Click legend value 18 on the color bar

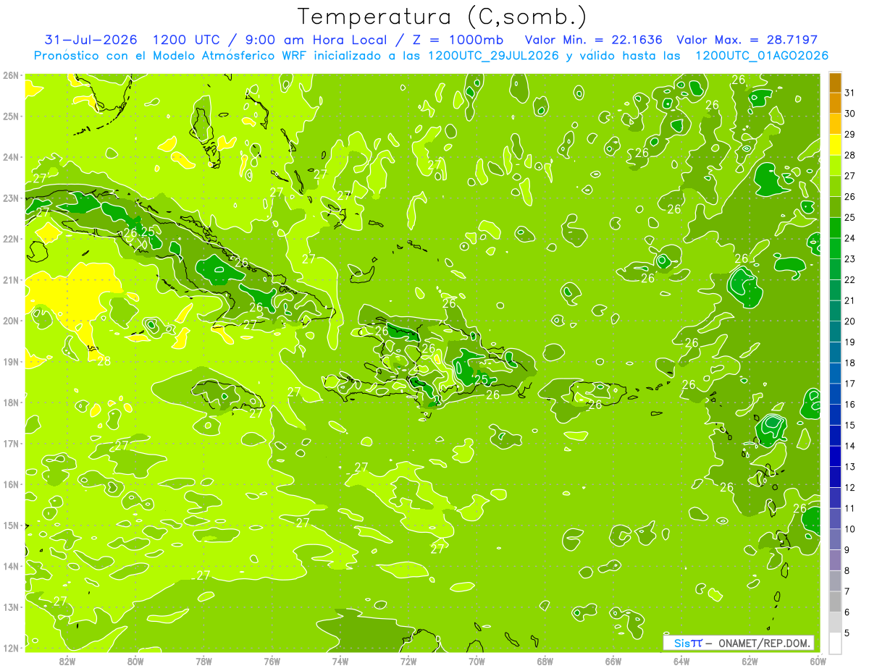(x=850, y=363)
